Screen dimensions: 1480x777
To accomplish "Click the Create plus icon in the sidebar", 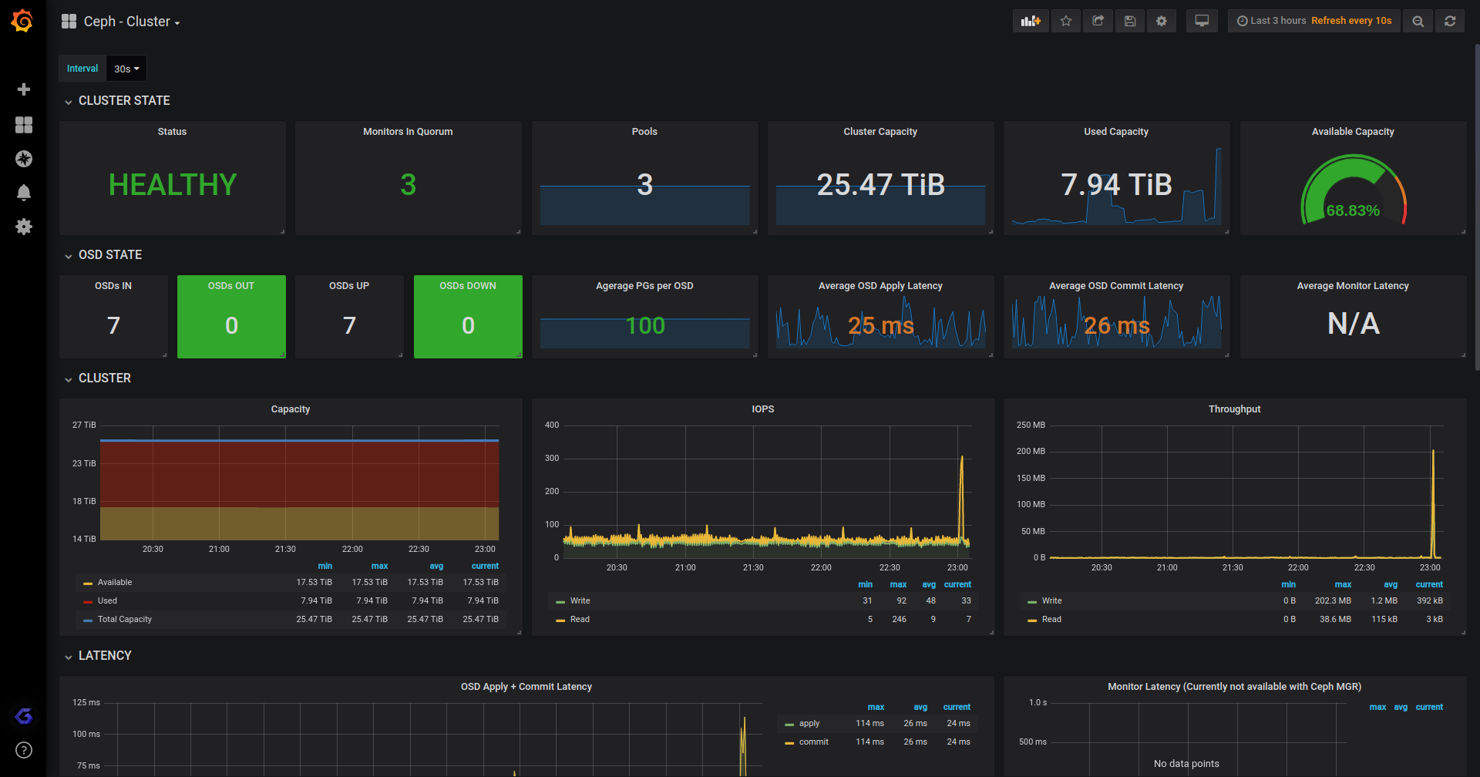I will pyautogui.click(x=24, y=89).
